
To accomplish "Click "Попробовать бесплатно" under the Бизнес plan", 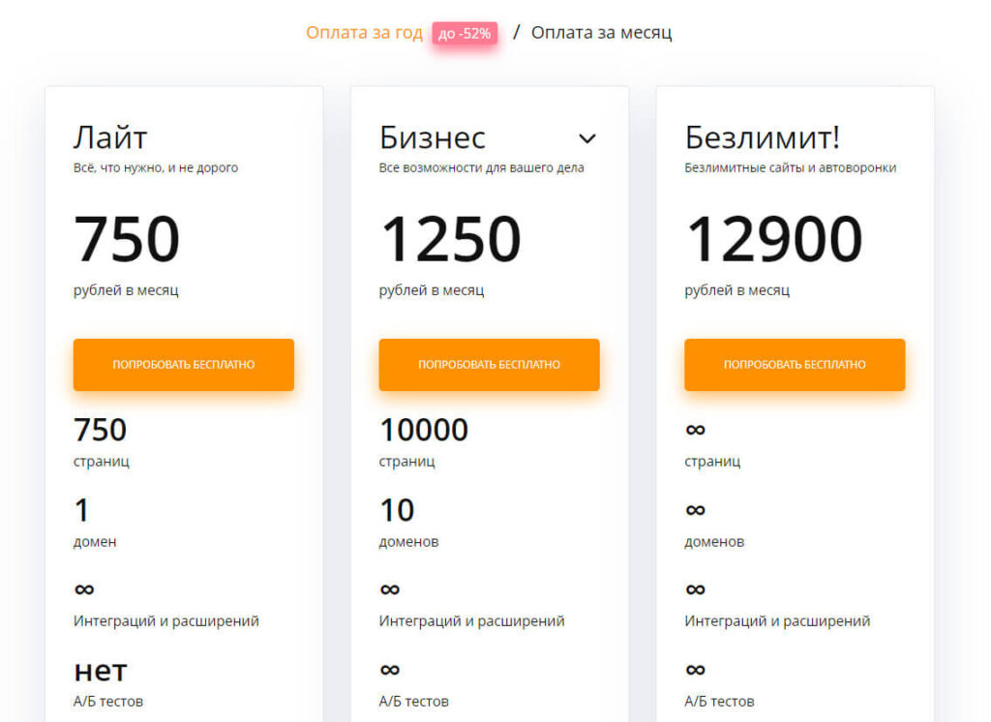I will [489, 365].
